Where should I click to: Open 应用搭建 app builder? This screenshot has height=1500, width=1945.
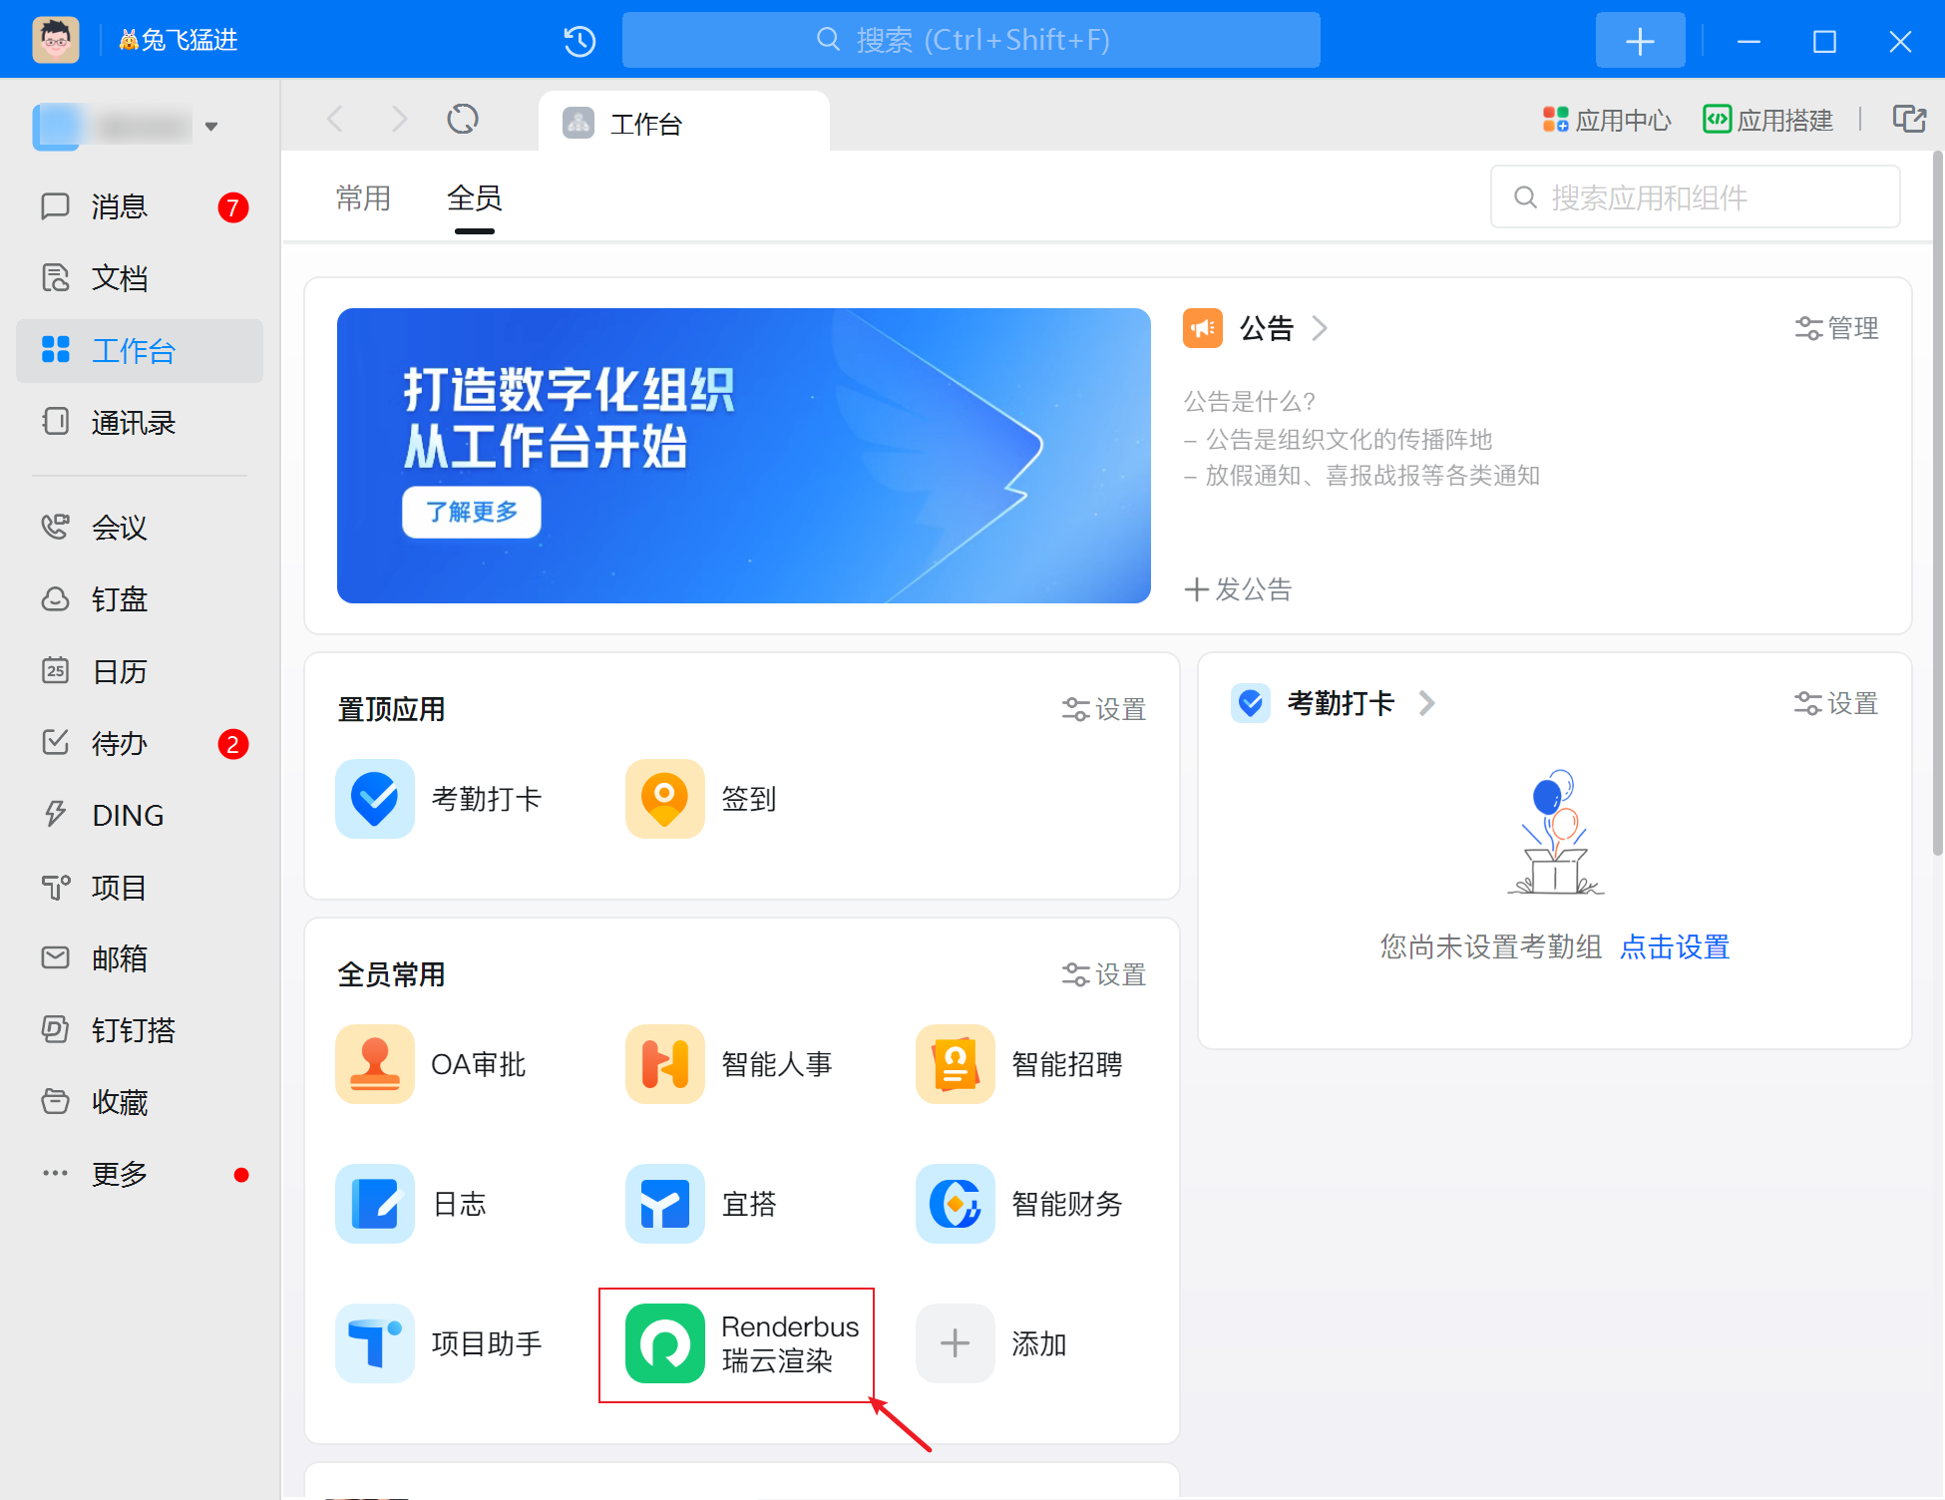[x=1767, y=120]
